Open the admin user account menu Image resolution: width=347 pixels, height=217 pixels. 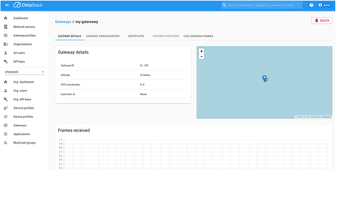[324, 5]
